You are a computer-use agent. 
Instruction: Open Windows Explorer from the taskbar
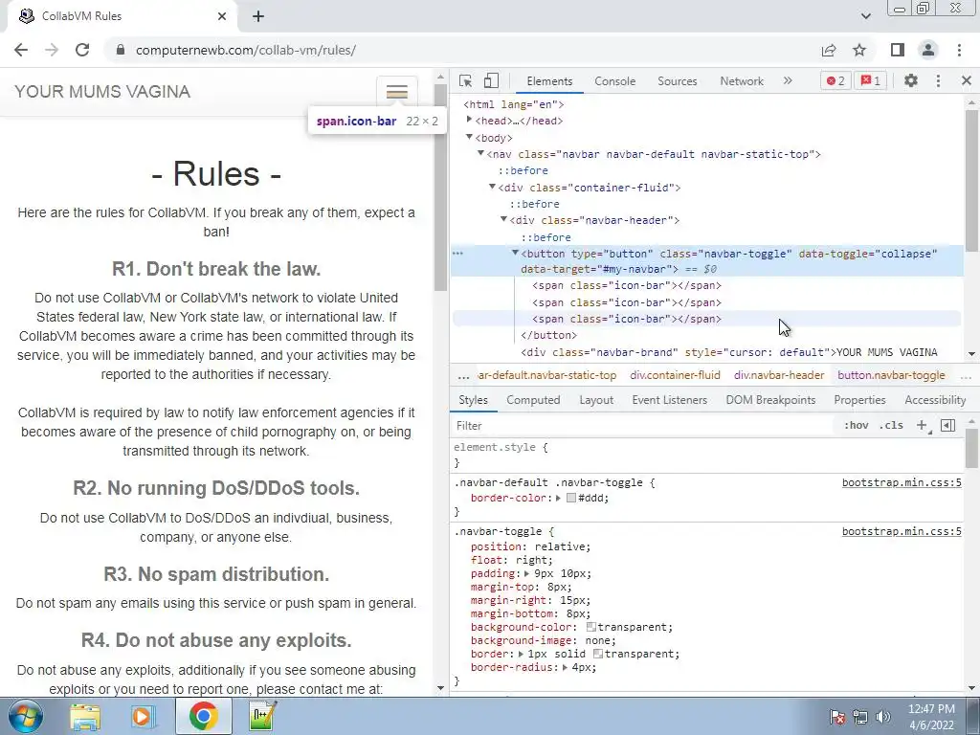(x=85, y=717)
